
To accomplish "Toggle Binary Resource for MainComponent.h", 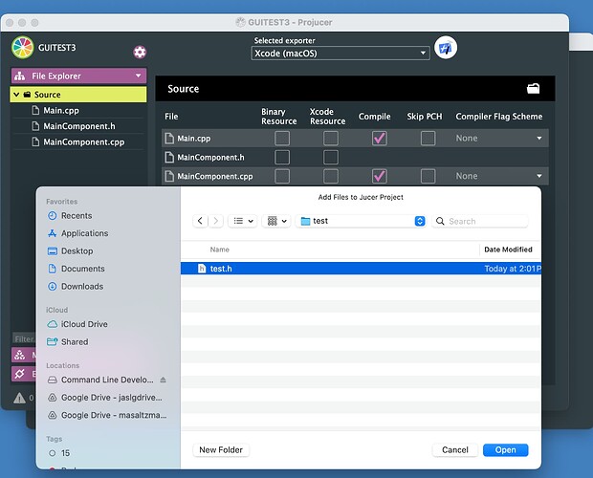I will pyautogui.click(x=282, y=157).
